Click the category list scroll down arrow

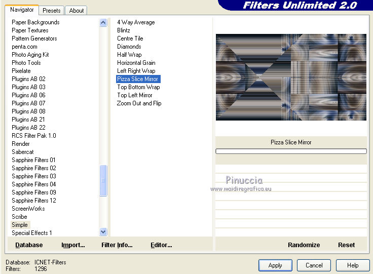[x=103, y=231]
